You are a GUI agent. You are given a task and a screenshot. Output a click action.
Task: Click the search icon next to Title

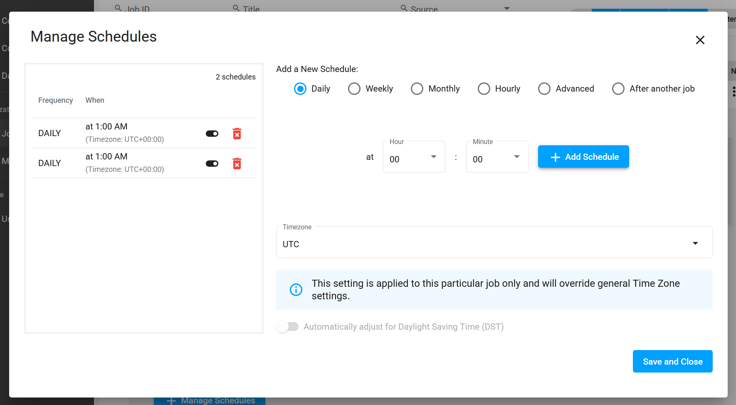click(235, 7)
